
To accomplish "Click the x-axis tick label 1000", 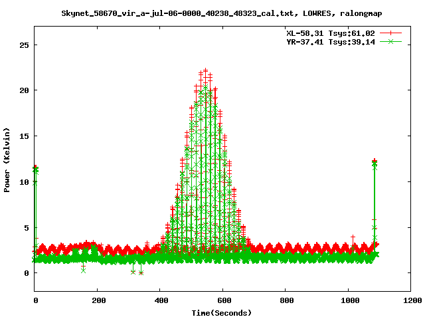I will (x=350, y=300).
